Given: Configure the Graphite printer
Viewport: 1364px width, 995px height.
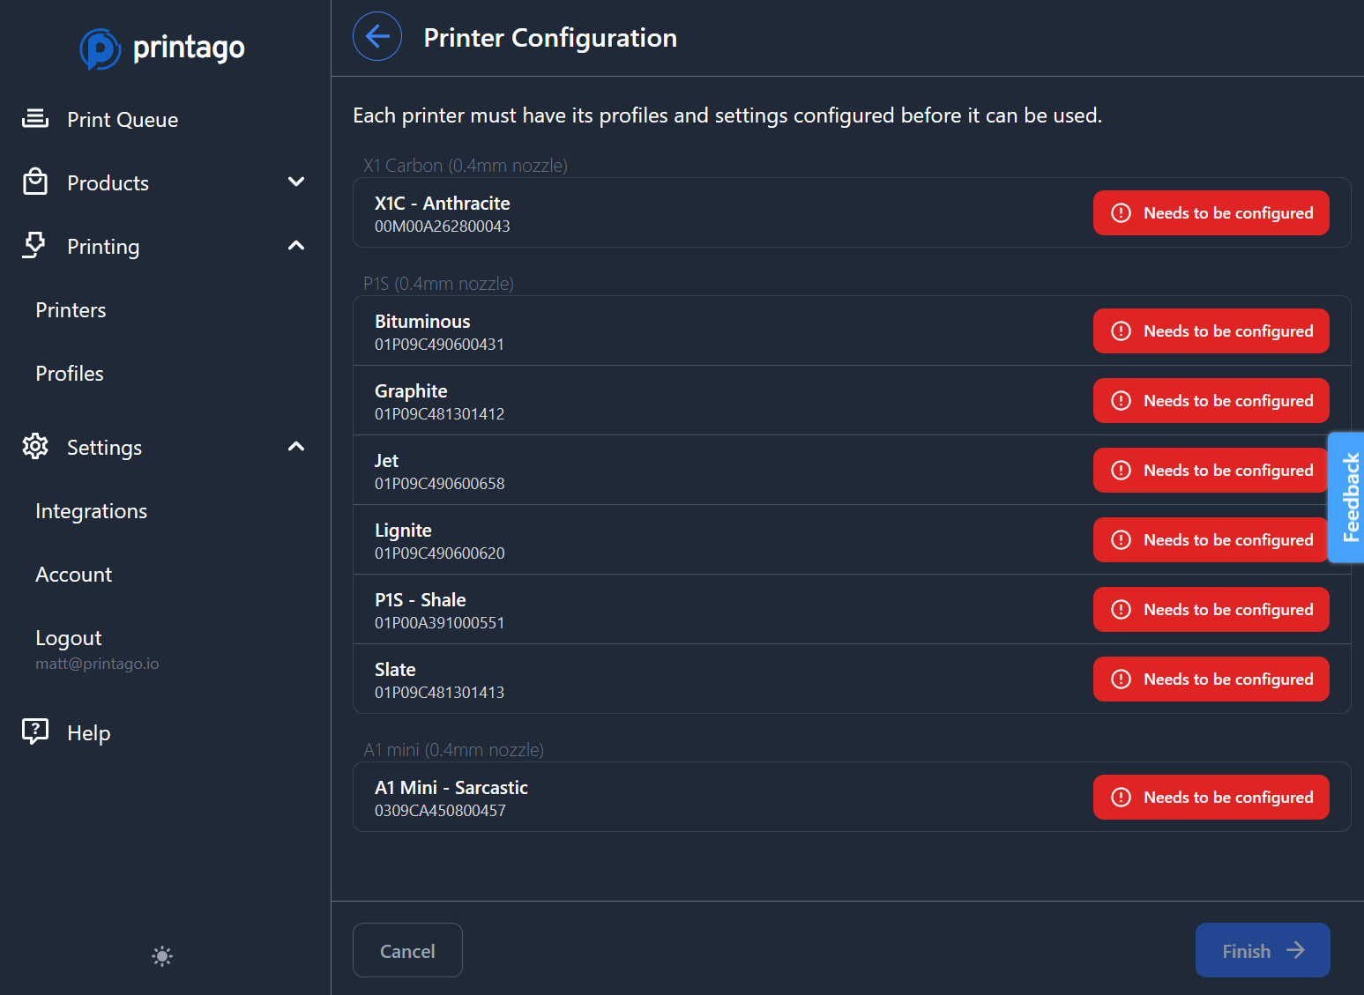Looking at the screenshot, I should coord(1211,401).
